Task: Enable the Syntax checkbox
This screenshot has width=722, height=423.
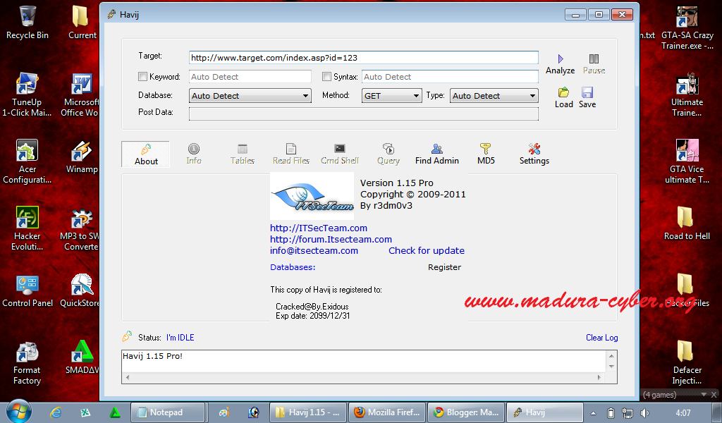Action: 327,76
